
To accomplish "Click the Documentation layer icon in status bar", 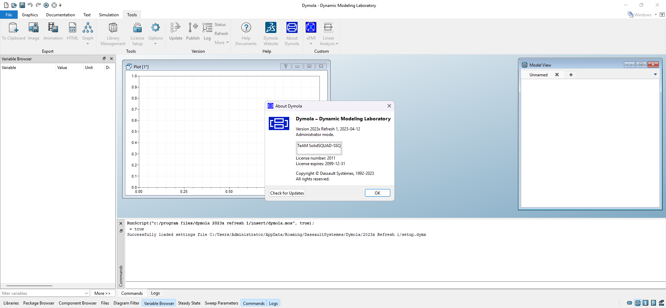I will coord(646,303).
